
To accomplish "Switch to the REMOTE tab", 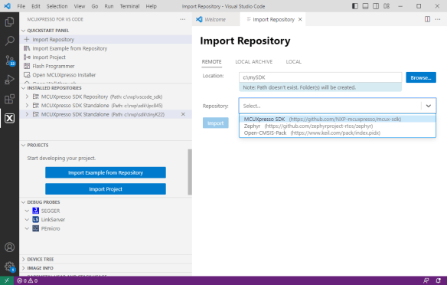I will [211, 61].
